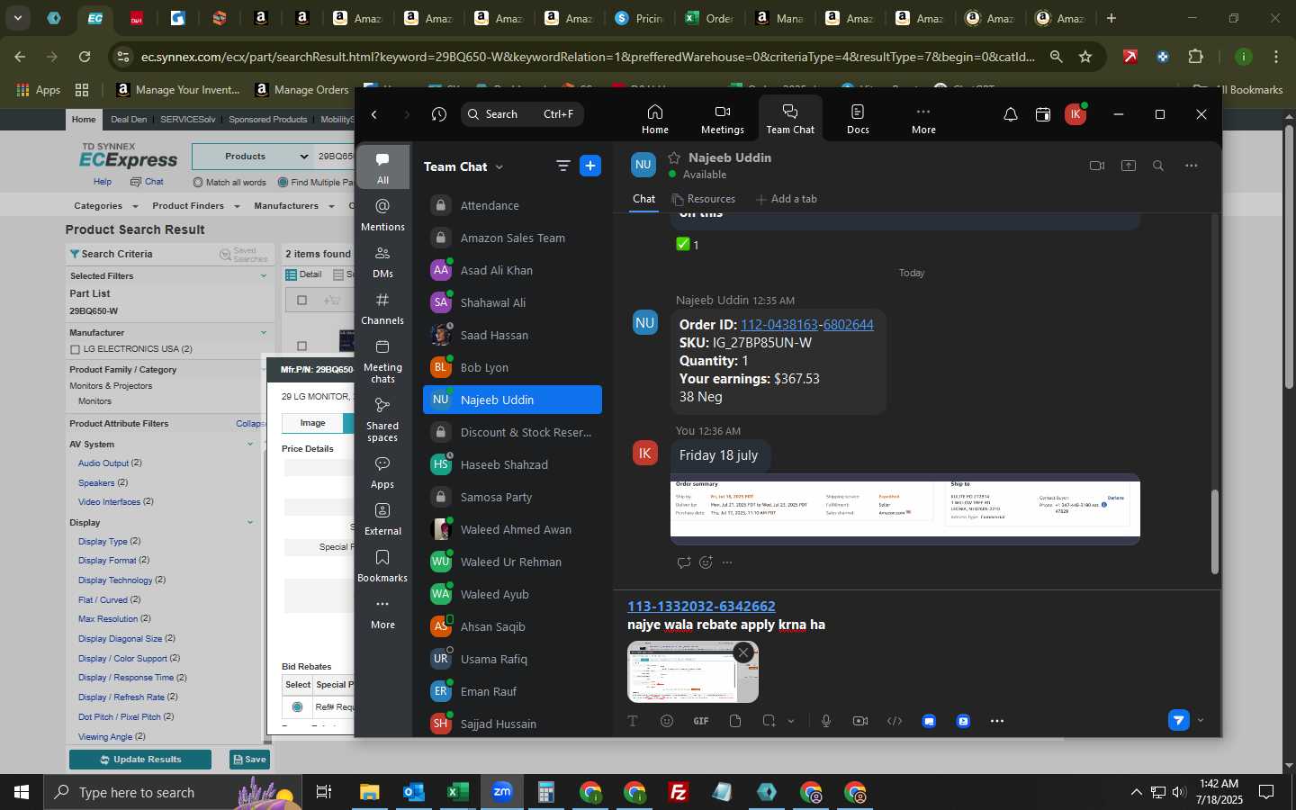Click the chat list filter icon
The height and width of the screenshot is (810, 1296).
coord(562,166)
